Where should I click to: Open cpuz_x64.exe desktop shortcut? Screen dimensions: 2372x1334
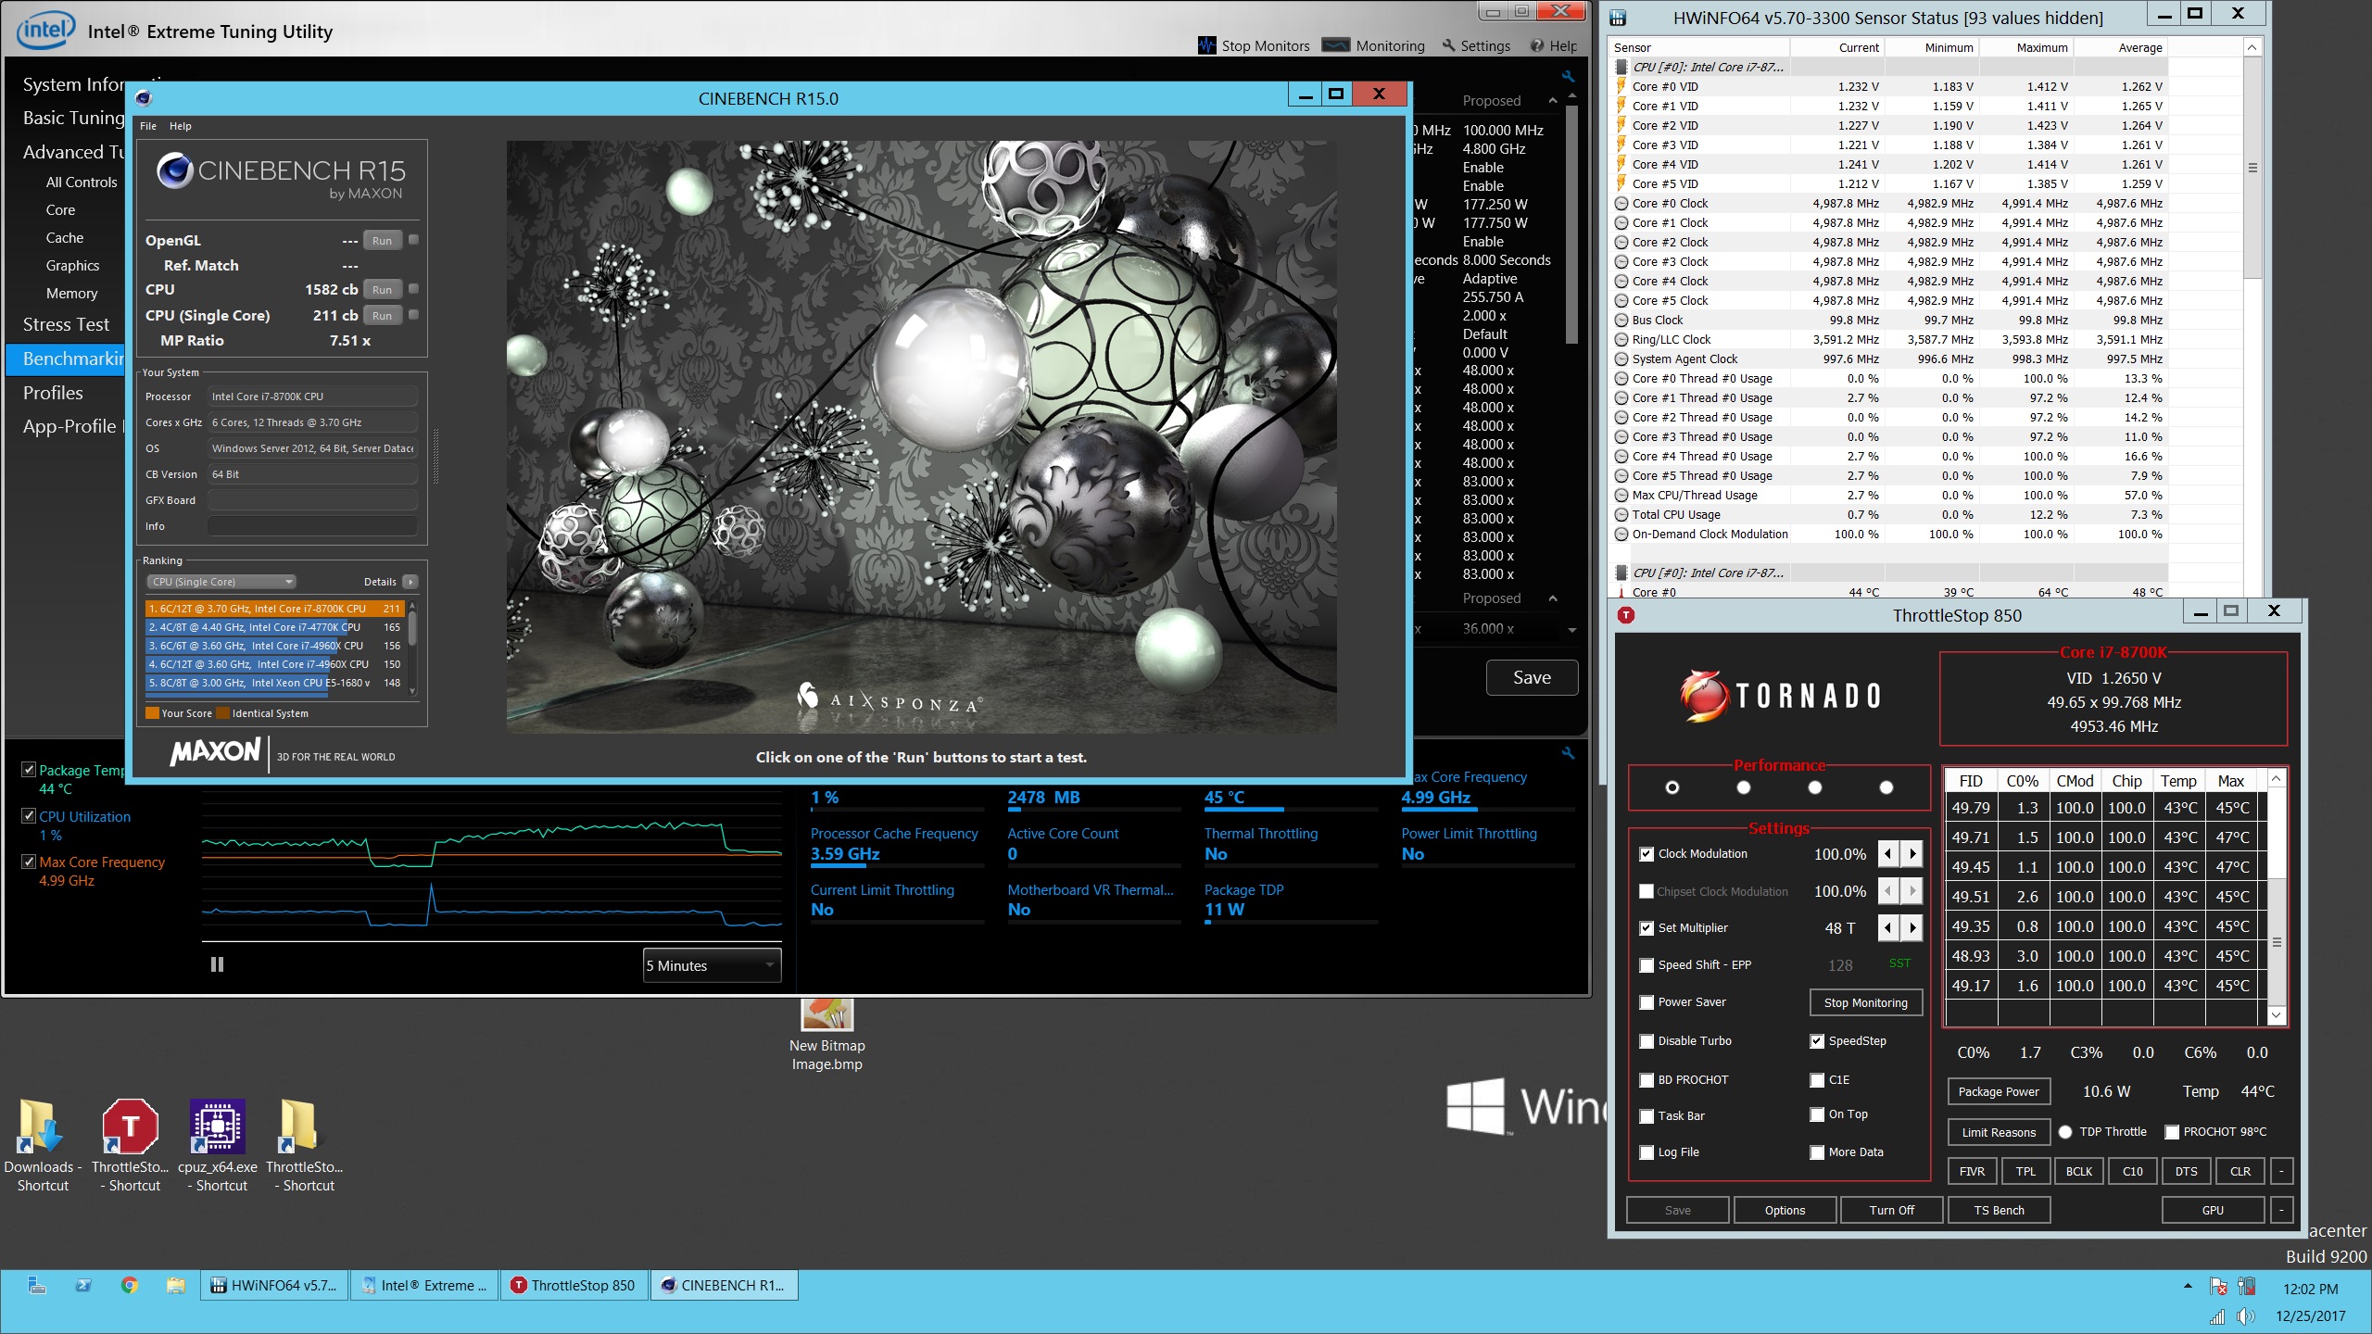(x=218, y=1144)
